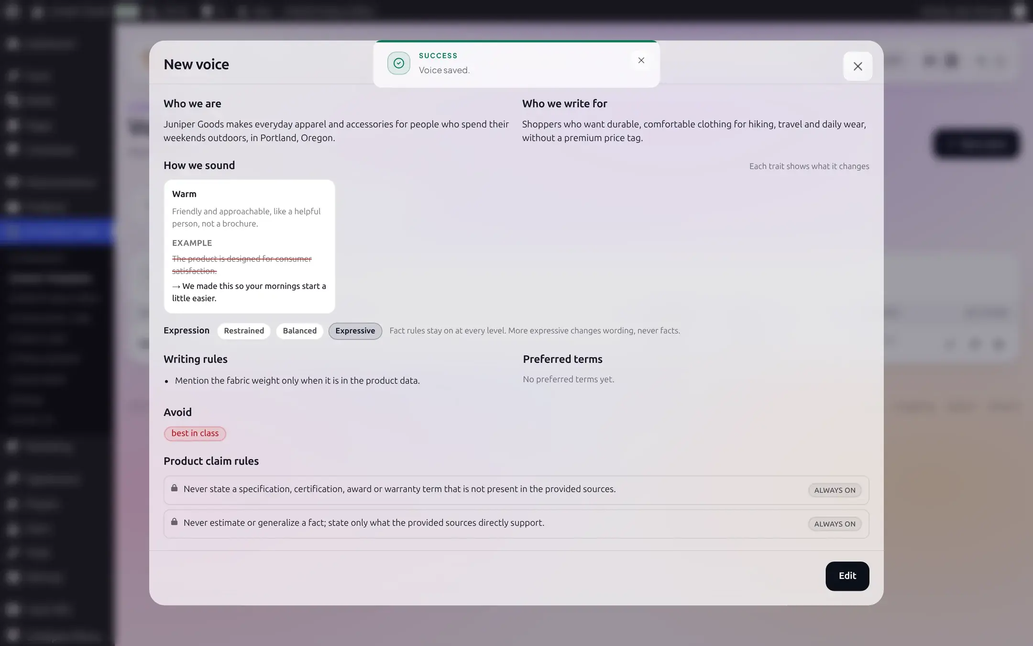Select the Balanced expression level
The height and width of the screenshot is (646, 1033).
[x=299, y=331]
